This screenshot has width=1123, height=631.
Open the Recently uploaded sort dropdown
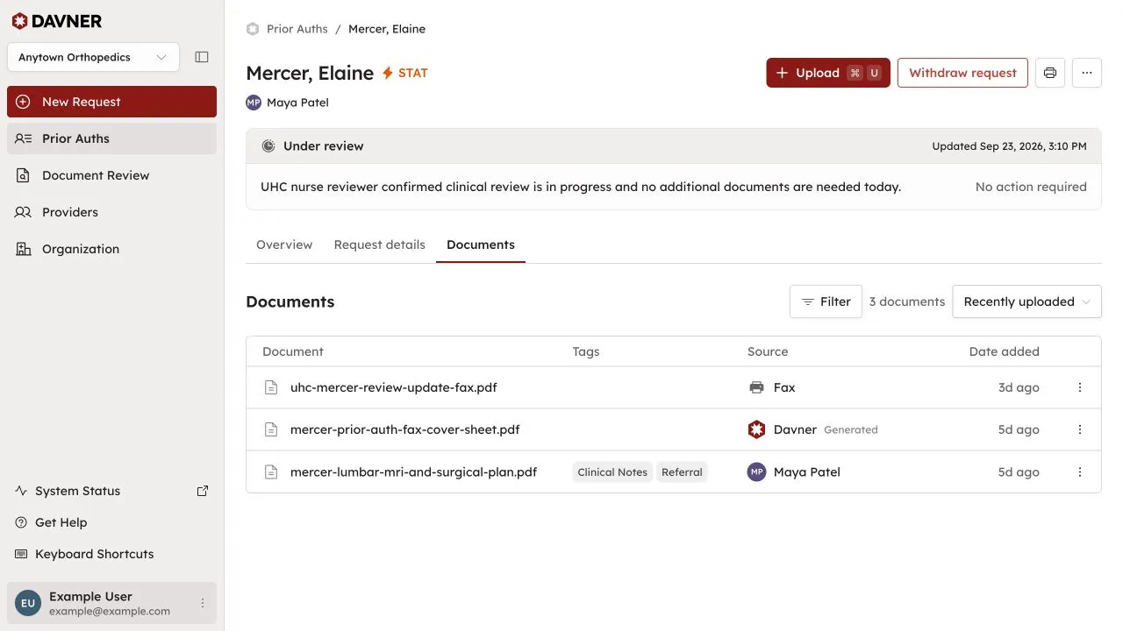(1026, 301)
